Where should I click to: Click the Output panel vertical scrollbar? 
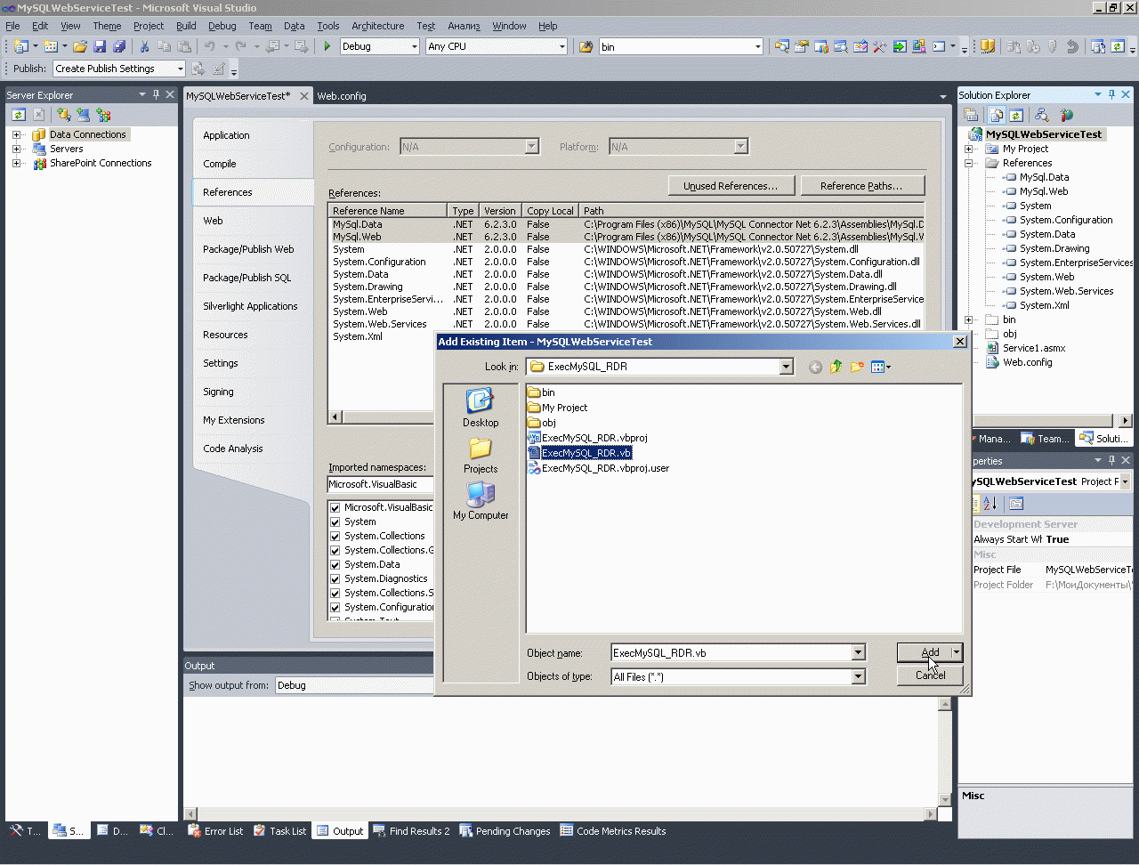[945, 753]
